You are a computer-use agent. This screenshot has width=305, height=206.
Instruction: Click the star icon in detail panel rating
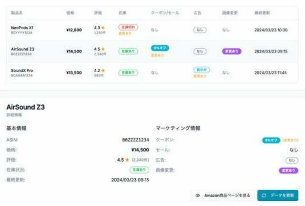coord(127,160)
